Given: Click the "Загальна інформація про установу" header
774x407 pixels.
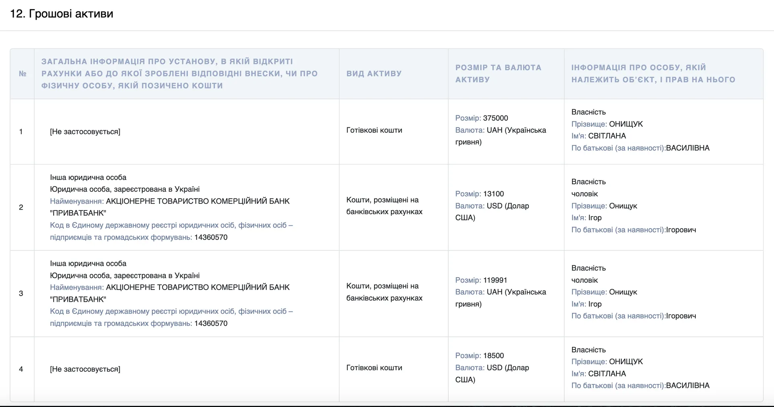Looking at the screenshot, I should coord(179,73).
